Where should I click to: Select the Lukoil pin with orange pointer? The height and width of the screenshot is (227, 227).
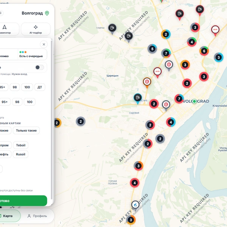coord(147,82)
